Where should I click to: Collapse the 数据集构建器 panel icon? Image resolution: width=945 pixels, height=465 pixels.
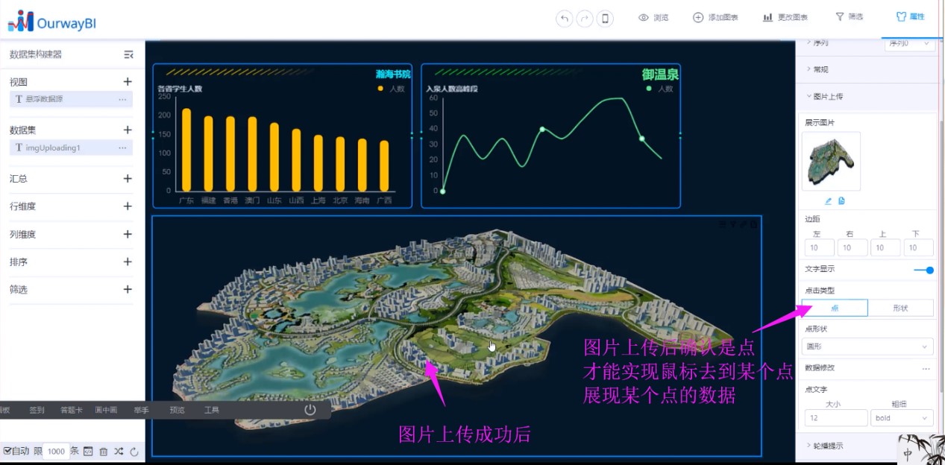pos(128,54)
